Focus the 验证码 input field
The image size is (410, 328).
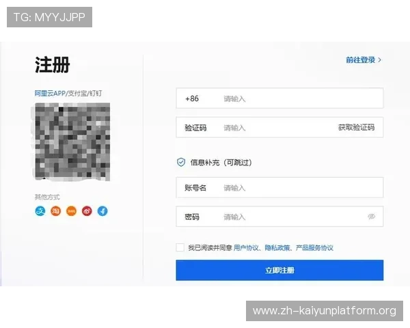coord(279,128)
